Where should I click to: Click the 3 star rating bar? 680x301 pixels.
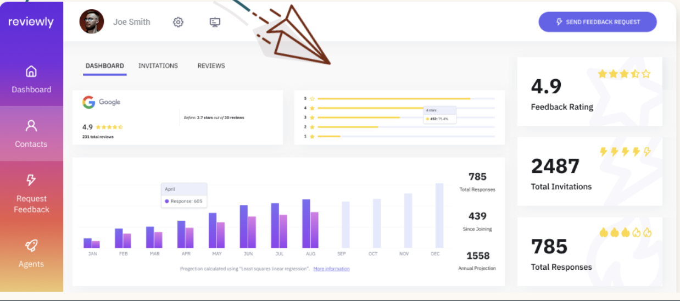[x=406, y=118]
